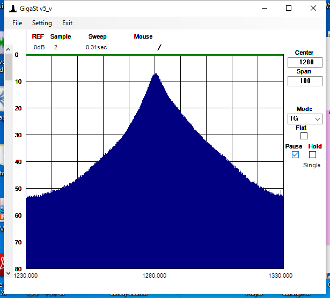Click the Mode dropdown arrow
The height and width of the screenshot is (298, 330).
coord(318,118)
